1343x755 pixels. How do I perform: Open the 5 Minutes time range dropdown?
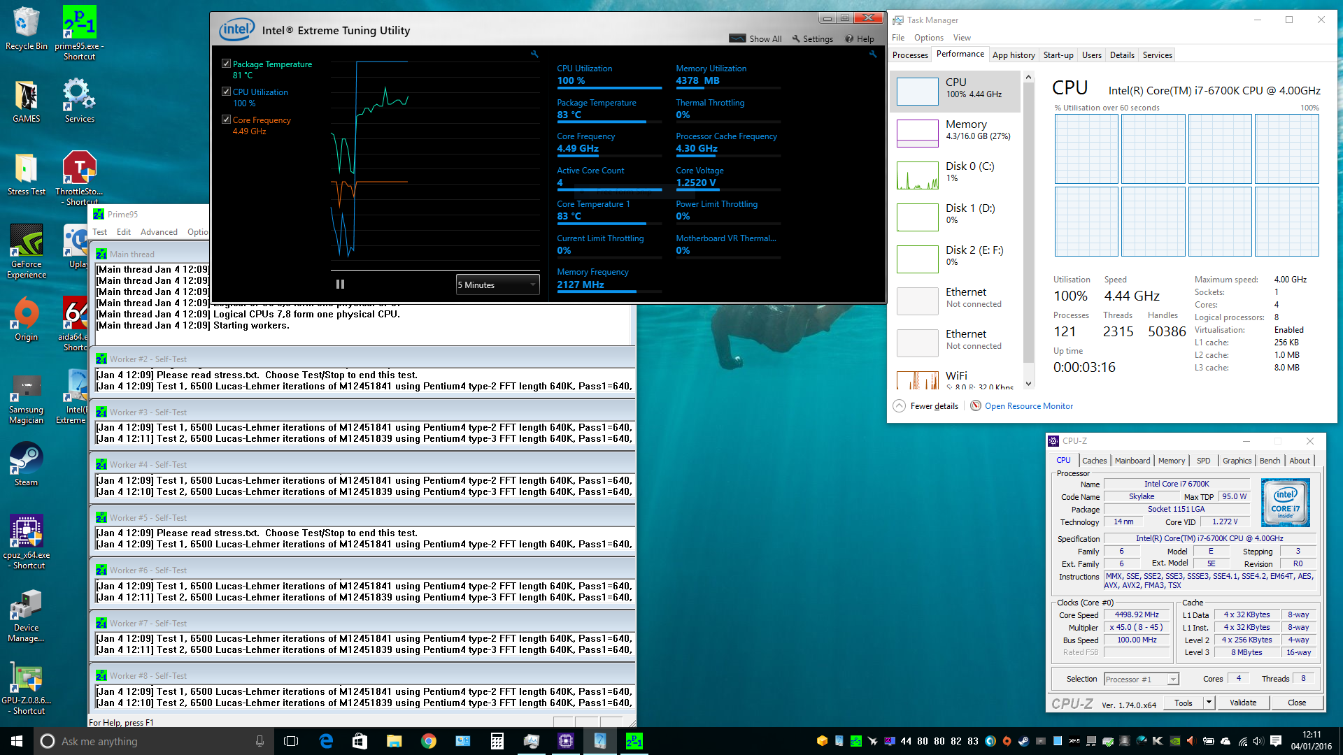click(x=497, y=285)
